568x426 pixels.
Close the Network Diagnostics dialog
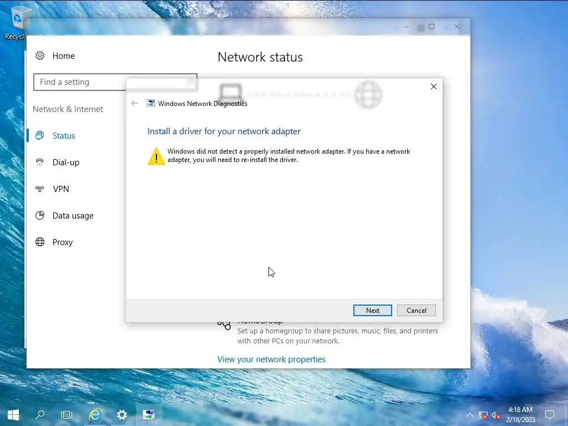(434, 87)
